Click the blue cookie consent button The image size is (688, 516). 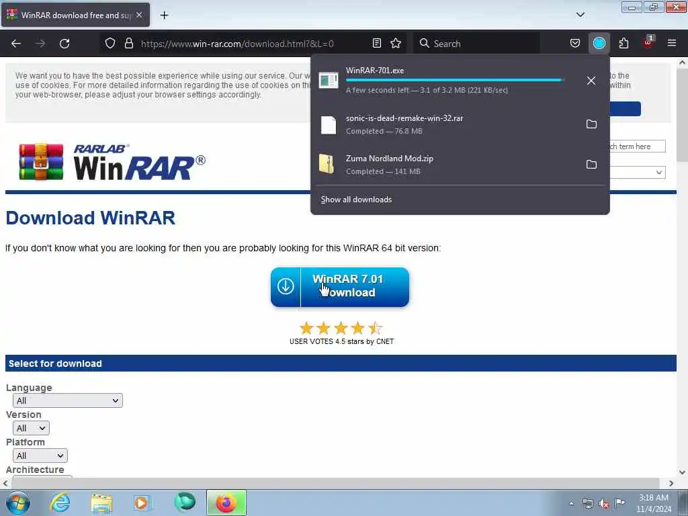tap(626, 109)
